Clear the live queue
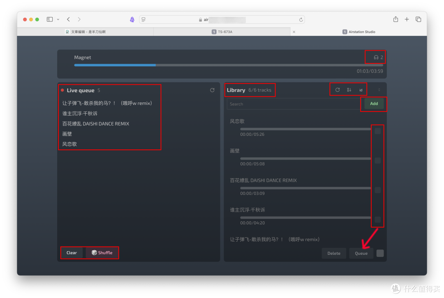Screen dimensions: 444x298 (x=72, y=253)
